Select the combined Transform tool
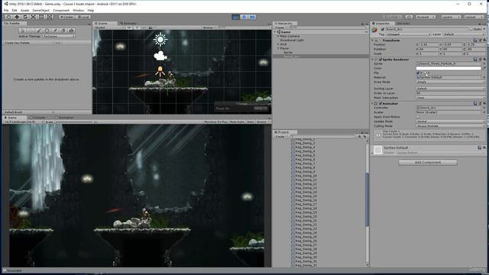This screenshot has height=275, width=489. tap(50, 17)
